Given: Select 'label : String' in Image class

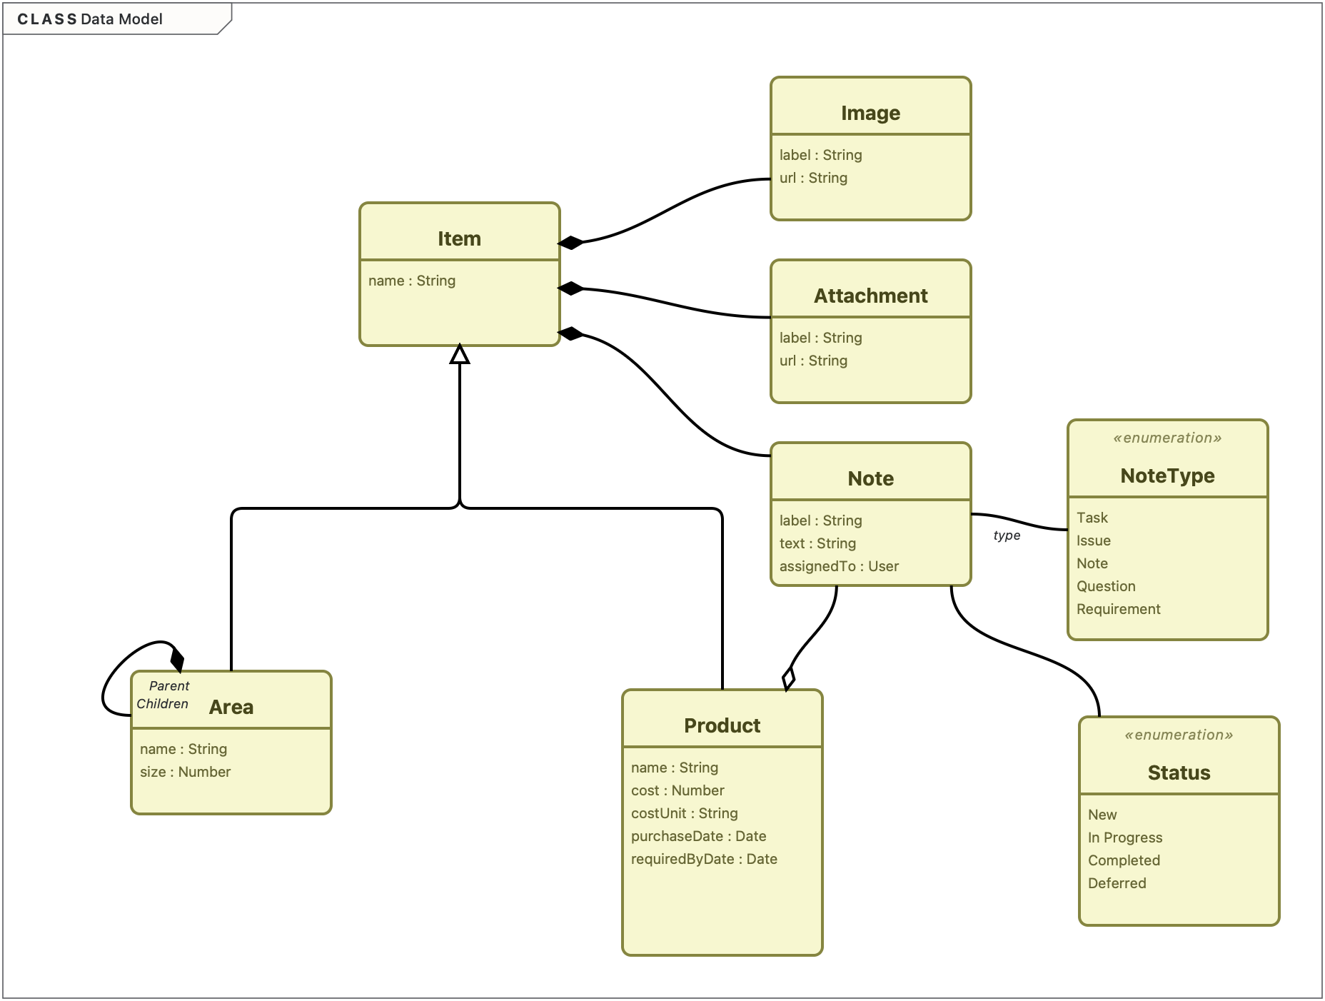Looking at the screenshot, I should click(x=820, y=155).
